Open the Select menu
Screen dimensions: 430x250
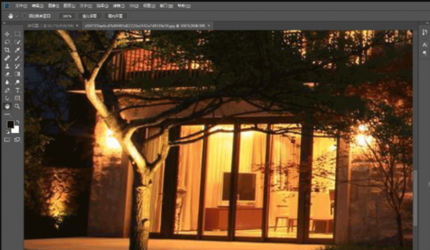coord(102,6)
